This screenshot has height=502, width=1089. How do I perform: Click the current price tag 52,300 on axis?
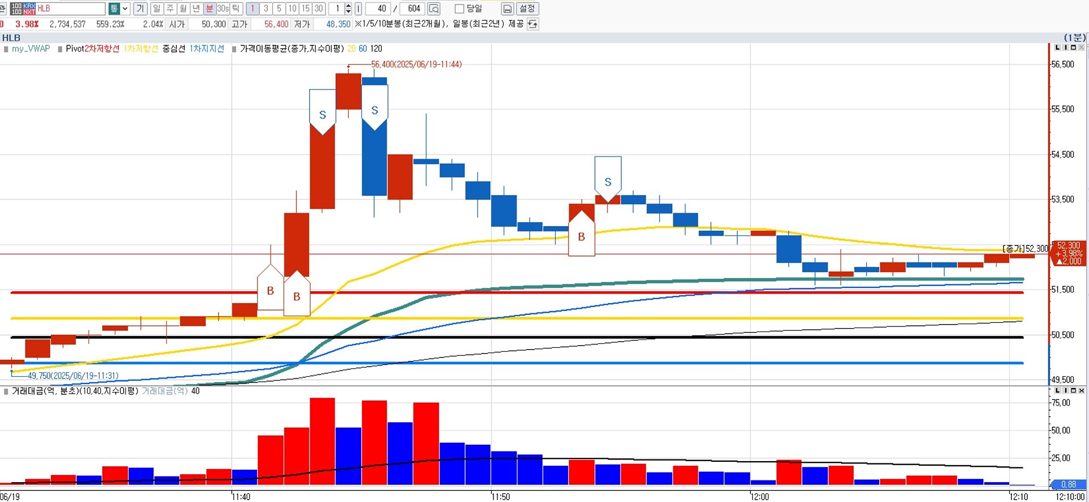[1069, 253]
